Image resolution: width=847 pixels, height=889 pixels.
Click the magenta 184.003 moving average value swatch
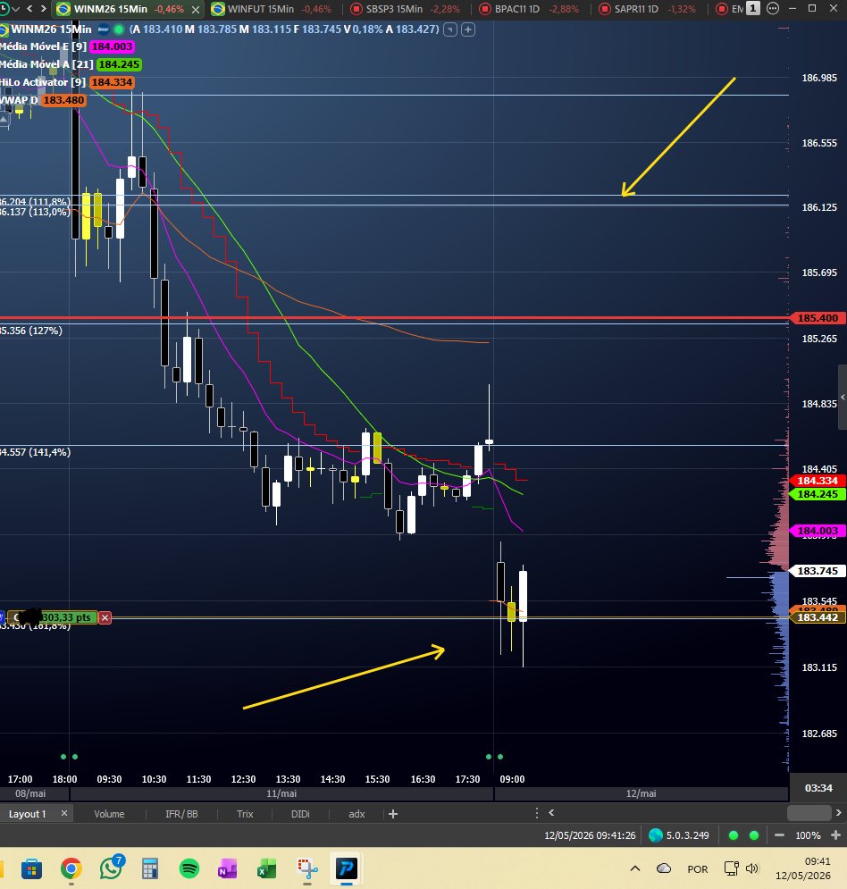(112, 46)
